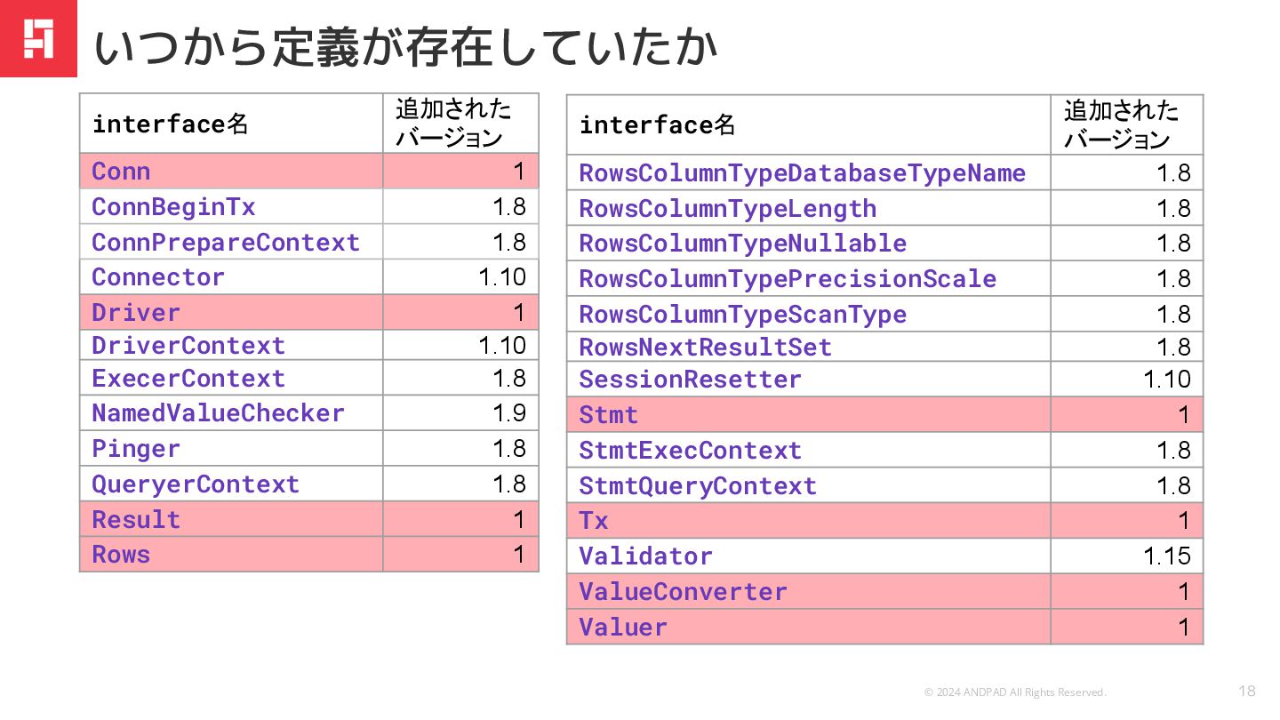Open the DriverContext link
The height and width of the screenshot is (720, 1280).
click(188, 346)
